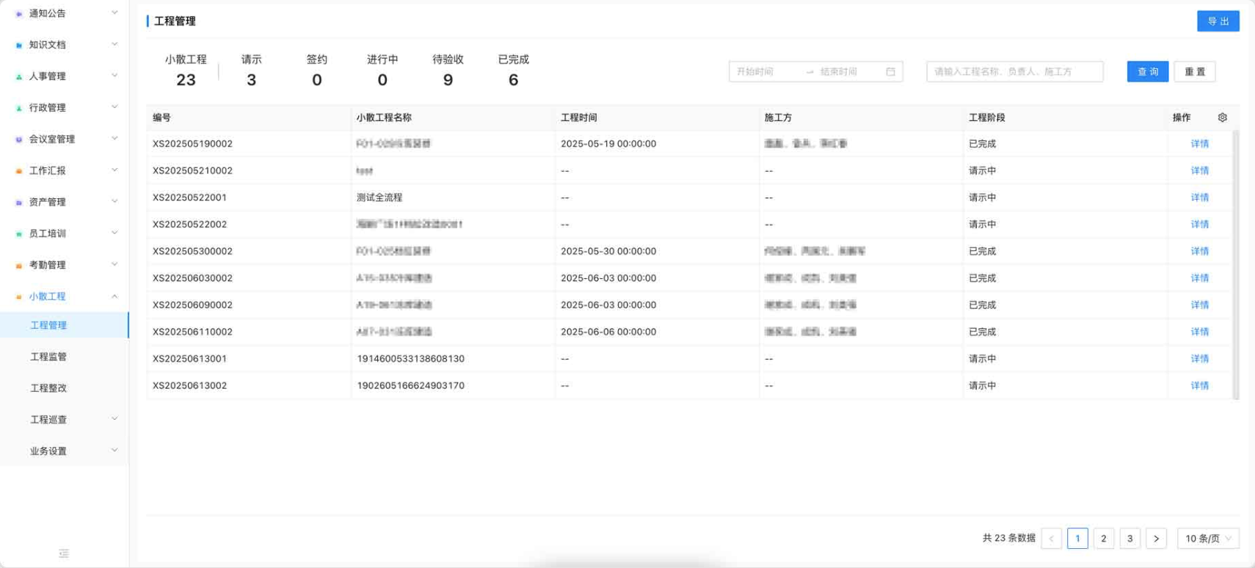This screenshot has width=1255, height=568.
Task: Open table column settings gear icon
Action: 1222,117
